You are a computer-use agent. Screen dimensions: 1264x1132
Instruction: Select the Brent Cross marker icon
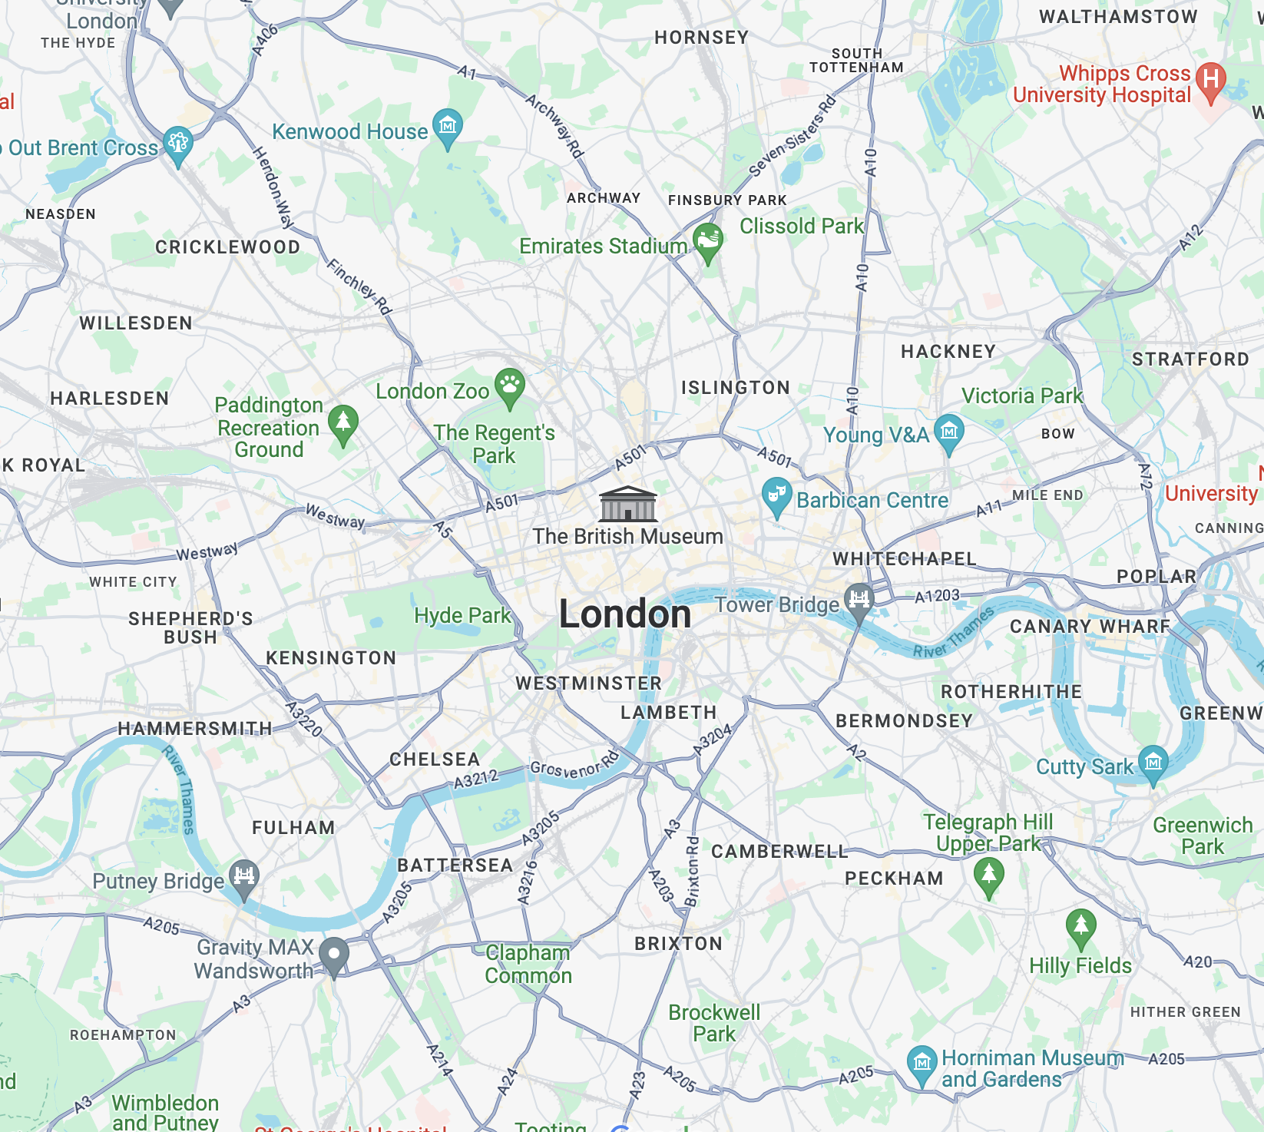178,147
